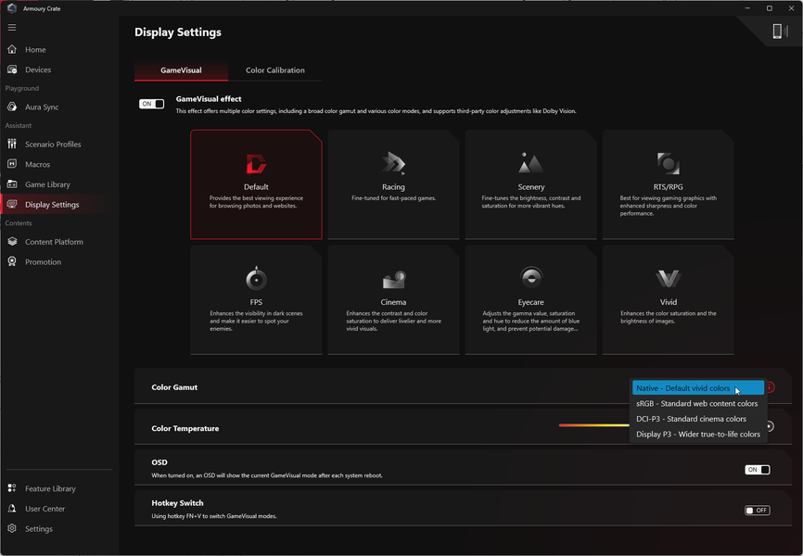Maximize the Armoury Crate window
The height and width of the screenshot is (556, 803).
770,8
